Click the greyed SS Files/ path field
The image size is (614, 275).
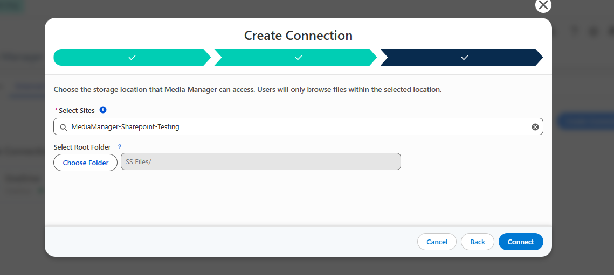261,161
